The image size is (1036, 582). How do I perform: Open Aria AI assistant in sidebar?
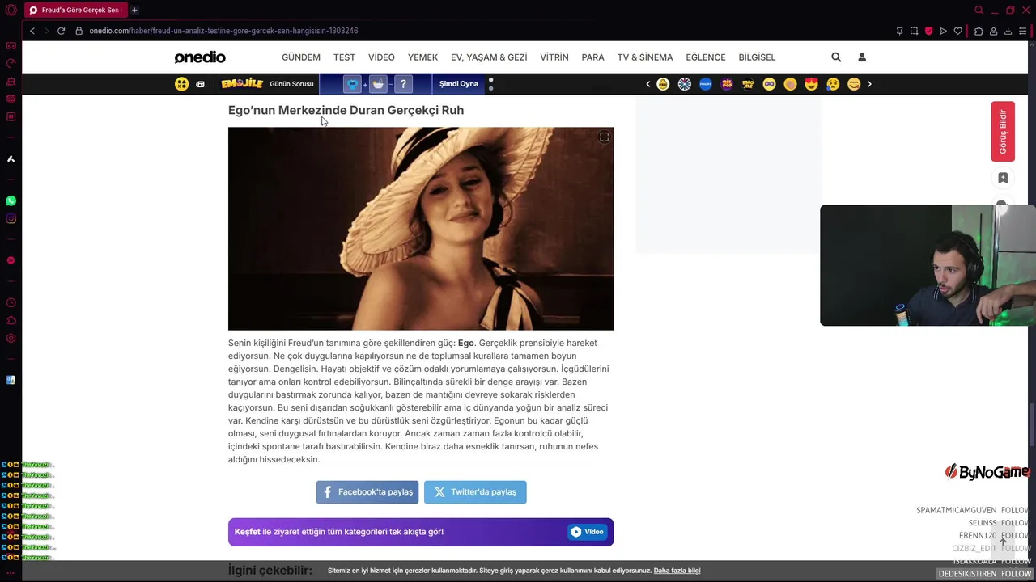point(11,158)
